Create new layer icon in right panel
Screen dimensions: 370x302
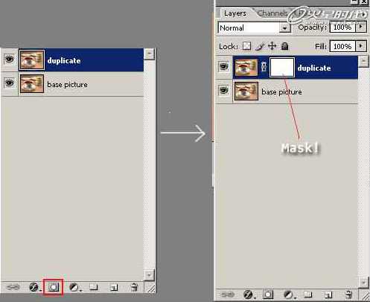click(328, 295)
